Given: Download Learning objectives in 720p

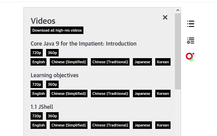Looking at the screenshot, I should point(37,84).
